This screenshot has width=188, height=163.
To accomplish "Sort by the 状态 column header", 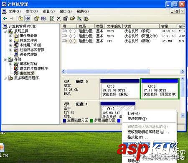I will pyautogui.click(x=141, y=26).
